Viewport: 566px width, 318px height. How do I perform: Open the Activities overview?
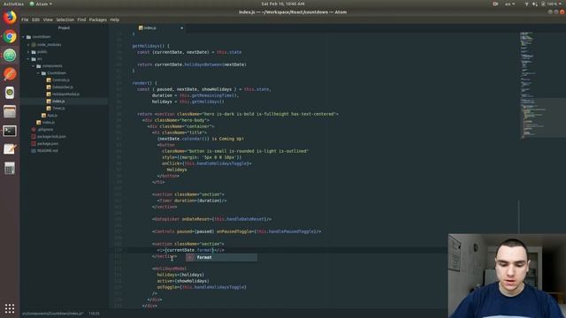13,4
